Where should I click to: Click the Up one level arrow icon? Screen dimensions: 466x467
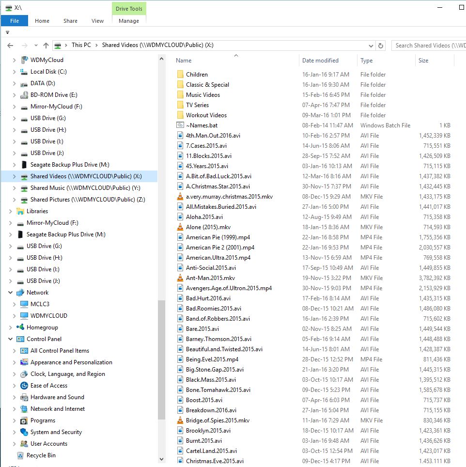[46, 46]
